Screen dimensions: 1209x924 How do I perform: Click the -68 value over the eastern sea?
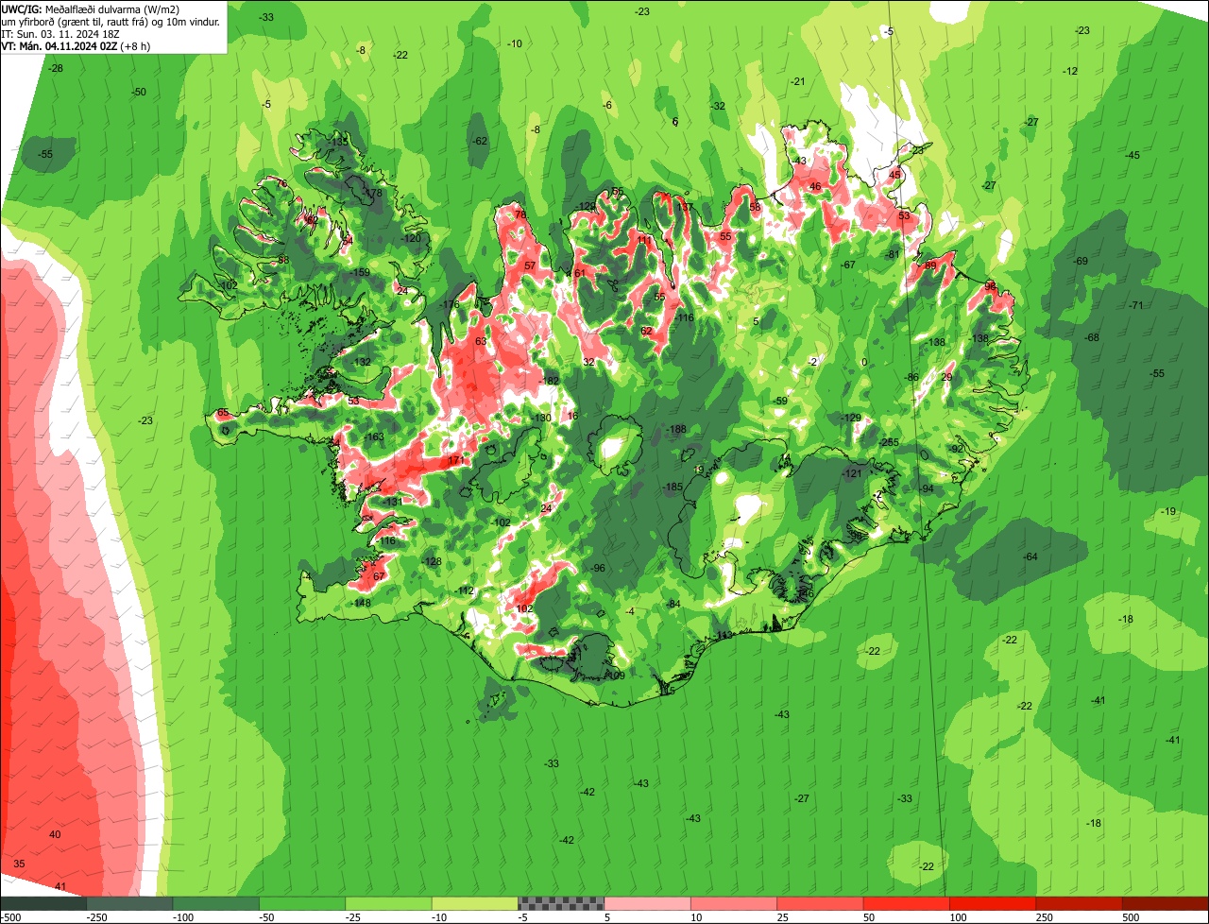[x=1093, y=337]
